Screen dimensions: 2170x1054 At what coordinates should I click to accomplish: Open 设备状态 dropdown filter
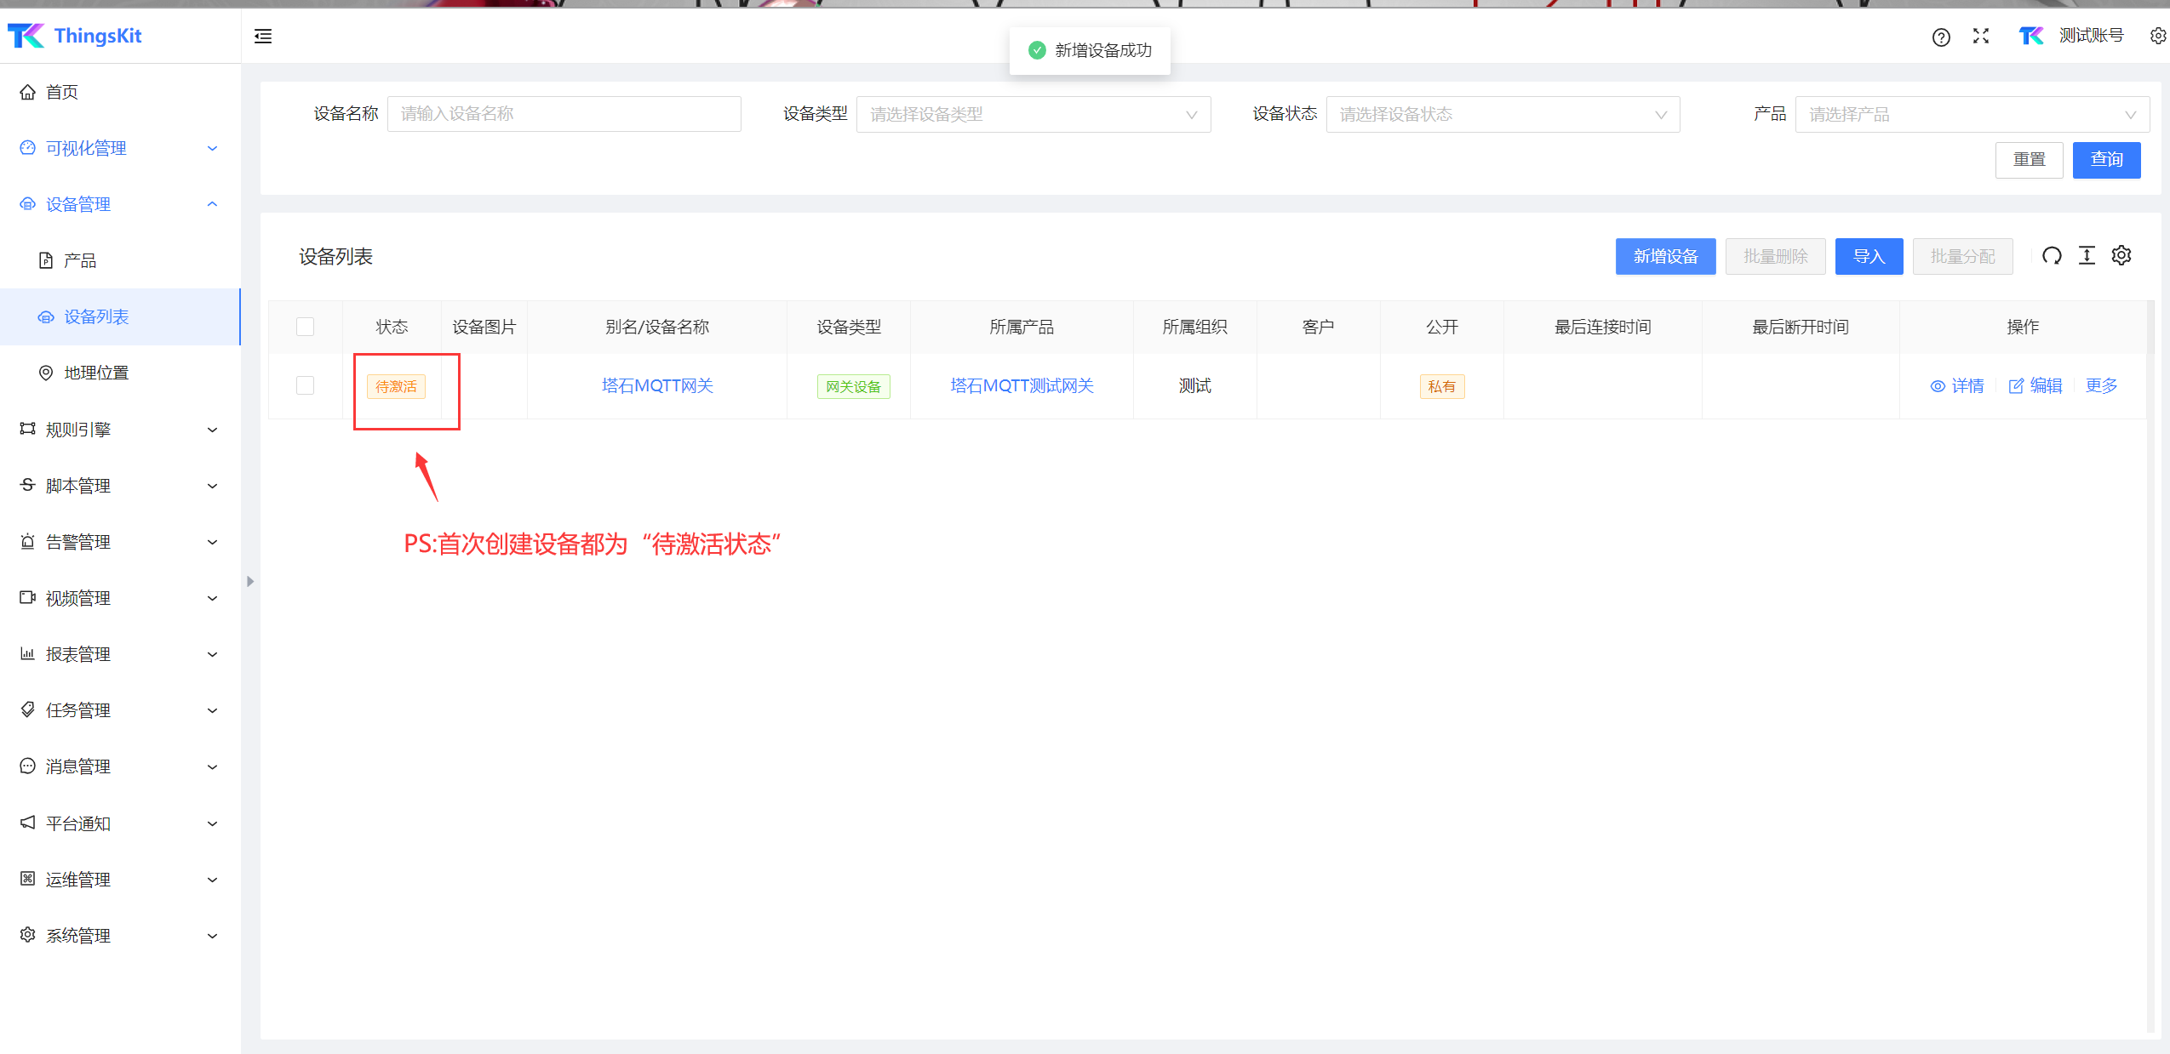coord(1502,115)
